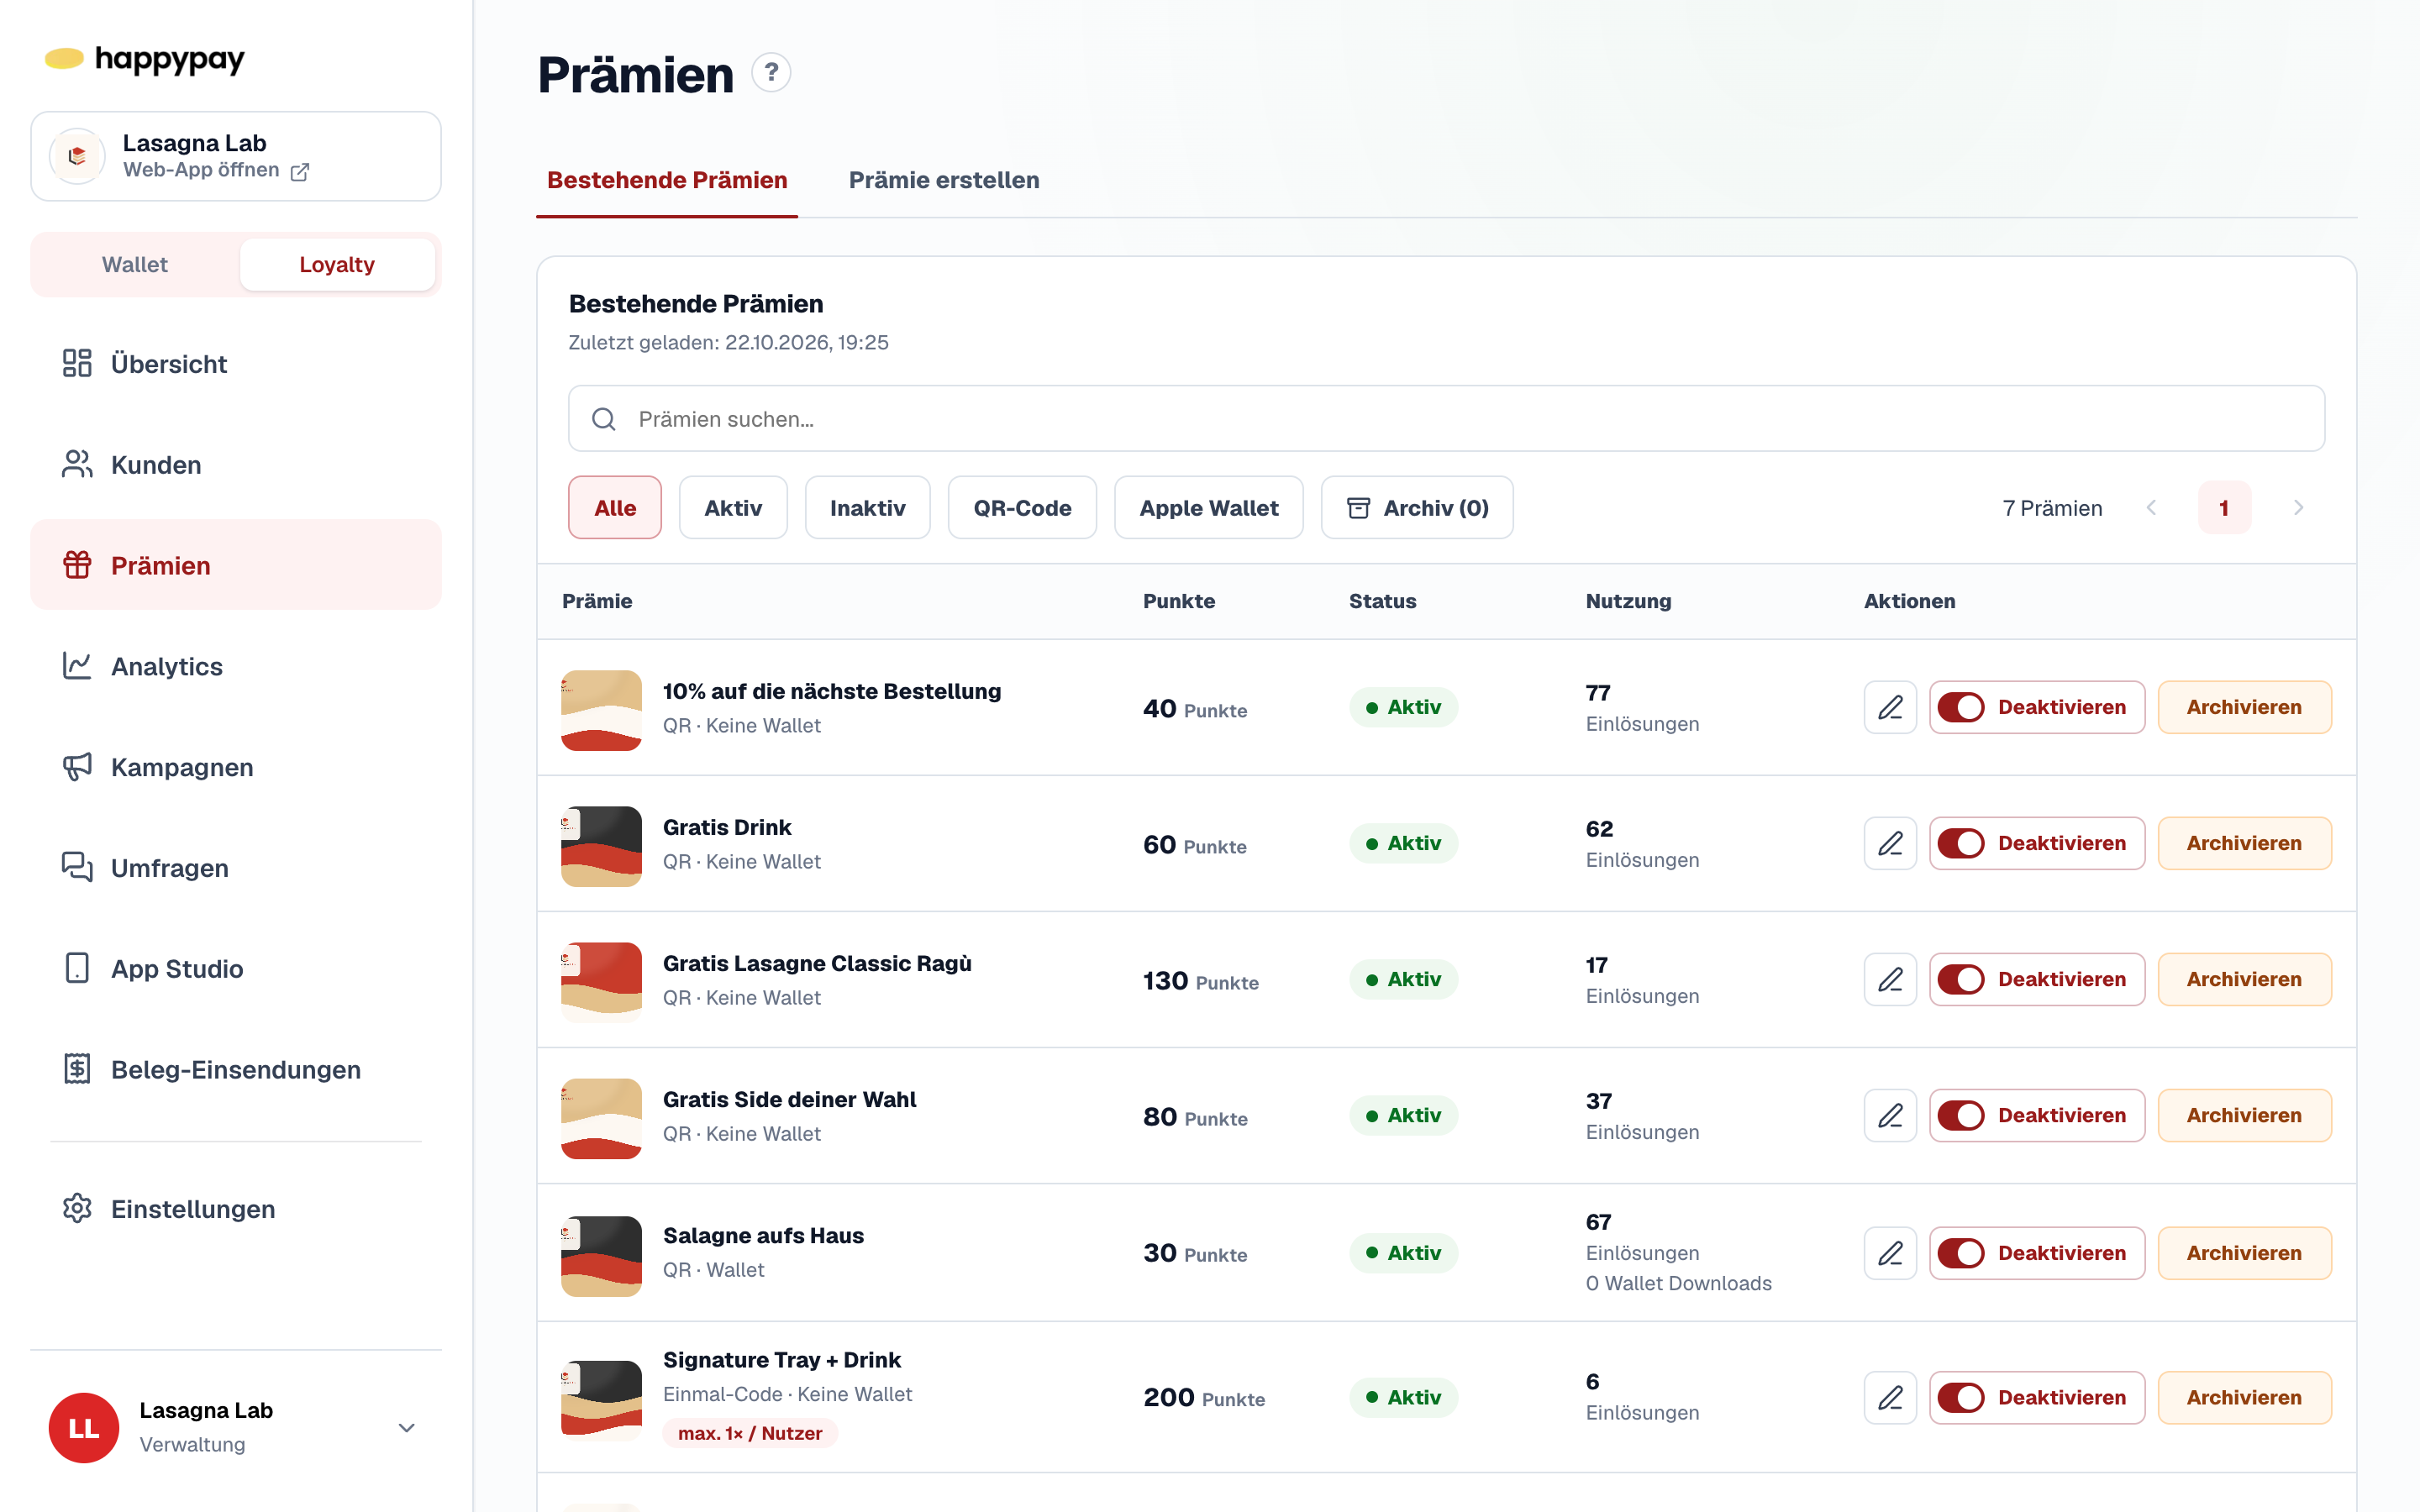Show all rewards with Alle filter
The height and width of the screenshot is (1512, 2420).
click(614, 508)
